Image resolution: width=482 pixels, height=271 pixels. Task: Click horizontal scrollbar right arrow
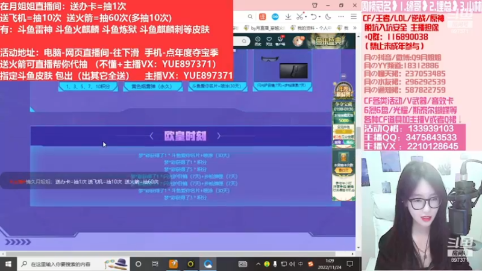click(352, 254)
